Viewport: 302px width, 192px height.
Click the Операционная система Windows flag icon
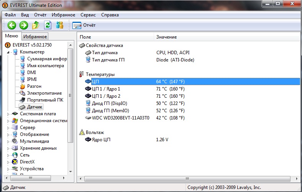coord(15,121)
